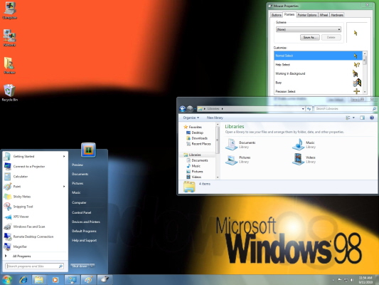
Task: Open the Music library icon
Action: [x=304, y=145]
